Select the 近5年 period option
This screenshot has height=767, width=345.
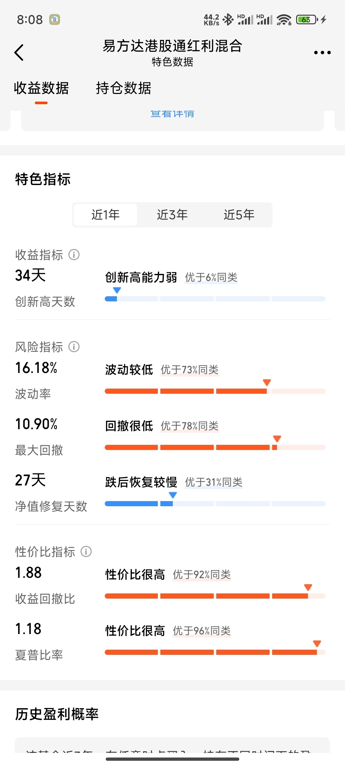(x=239, y=215)
